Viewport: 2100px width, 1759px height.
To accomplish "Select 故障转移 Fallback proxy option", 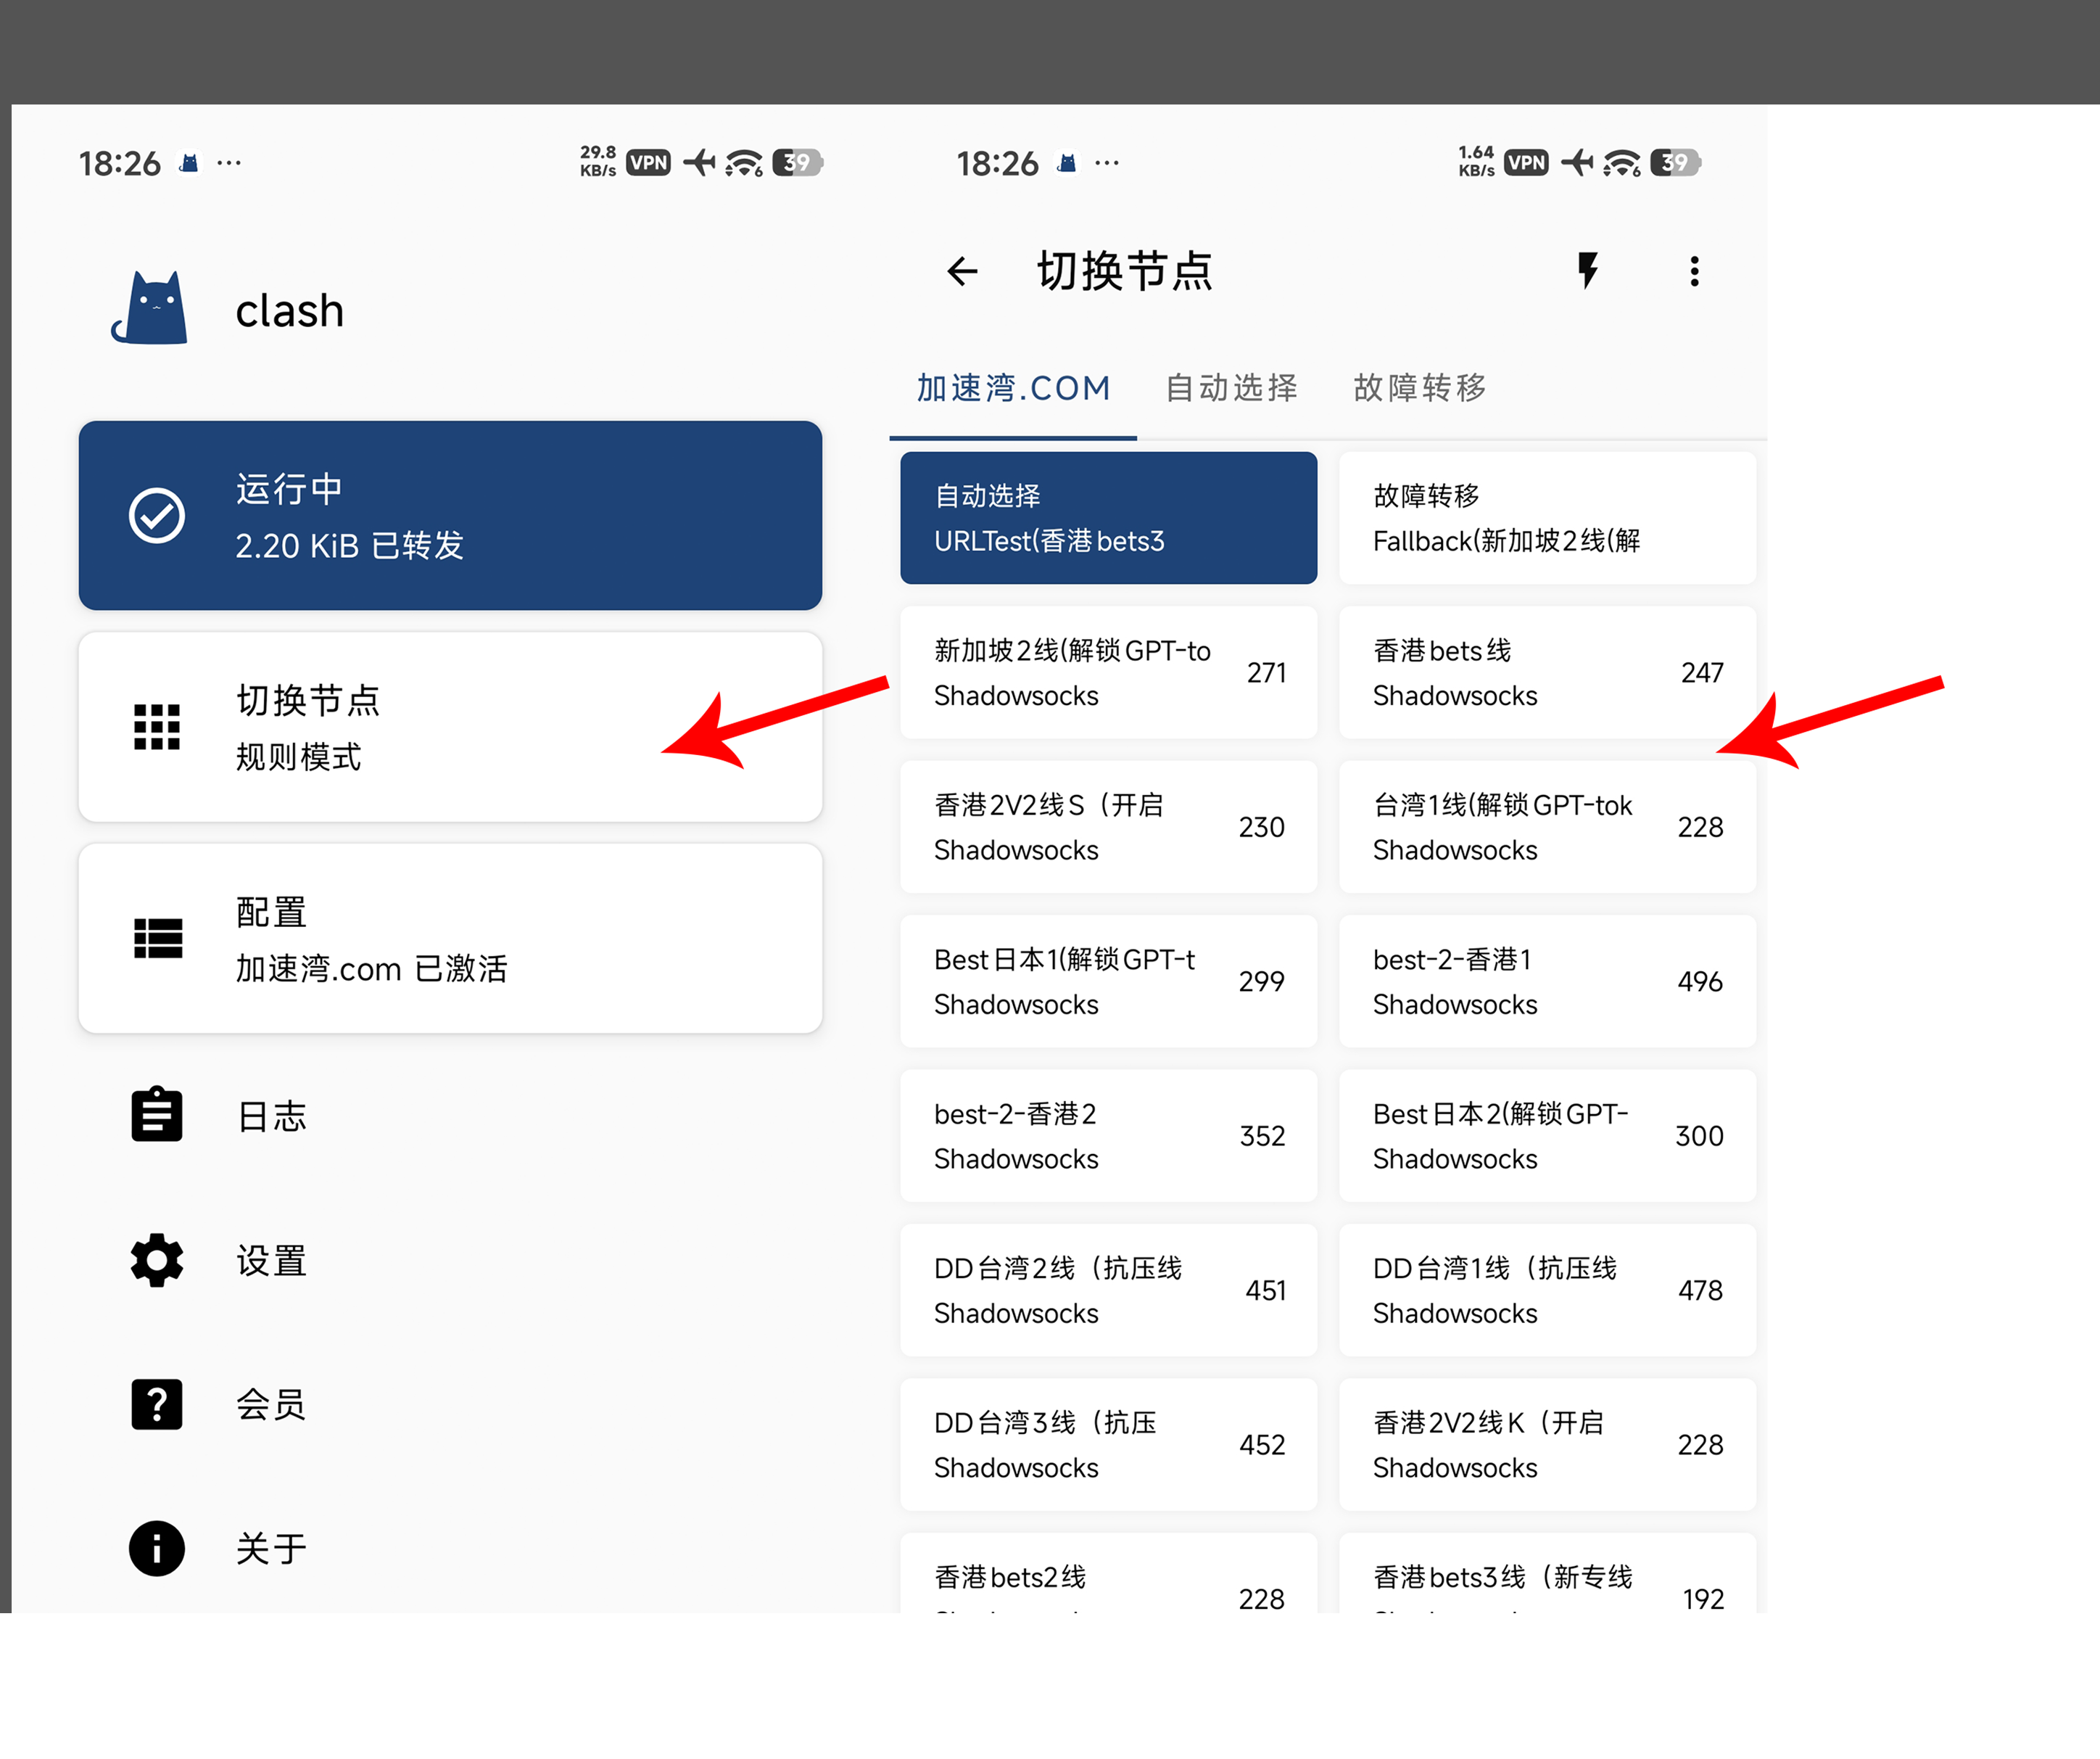I will pyautogui.click(x=1546, y=517).
